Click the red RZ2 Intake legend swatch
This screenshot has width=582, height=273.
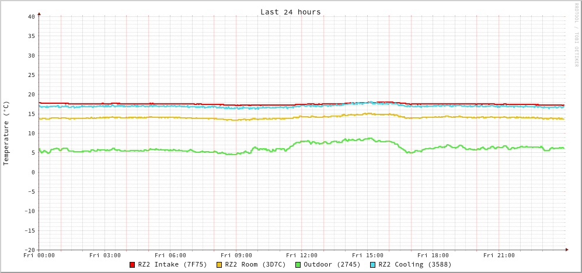click(133, 265)
